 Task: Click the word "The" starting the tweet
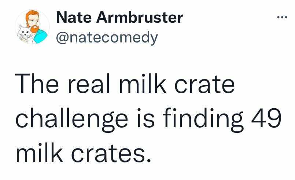tap(37, 83)
